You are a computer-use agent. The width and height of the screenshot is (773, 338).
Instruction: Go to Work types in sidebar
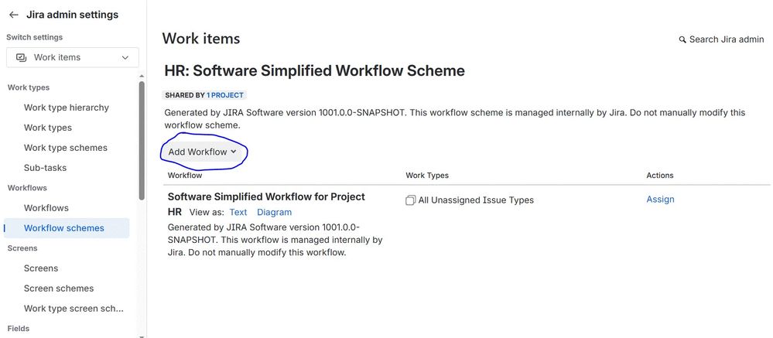point(48,128)
